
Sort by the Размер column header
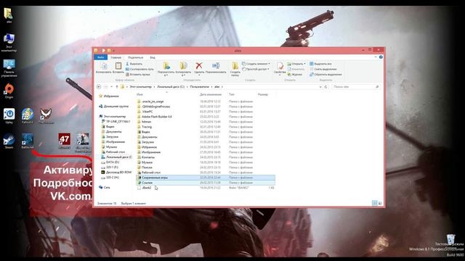[x=263, y=94]
